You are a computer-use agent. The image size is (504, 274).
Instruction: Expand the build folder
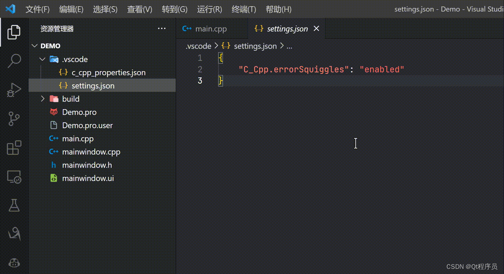[43, 99]
